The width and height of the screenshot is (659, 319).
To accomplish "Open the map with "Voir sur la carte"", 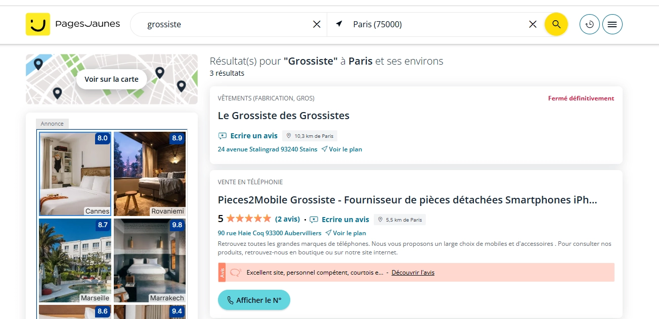I will click(x=111, y=79).
